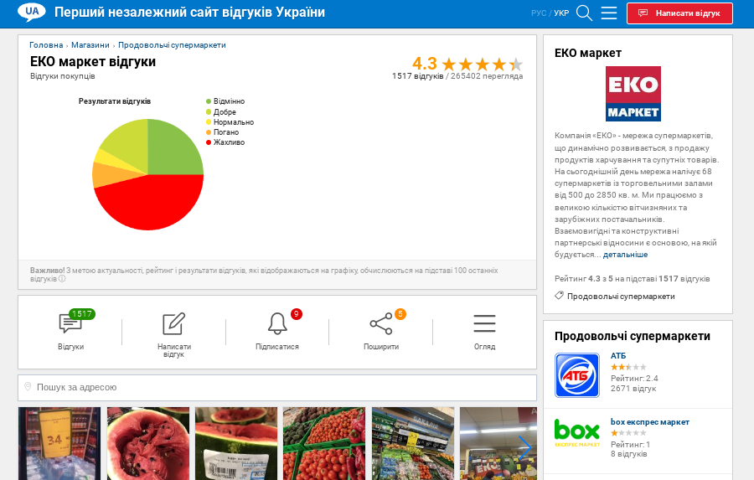Open the АТБ store link
Viewport: 754px width, 480px height.
618,356
